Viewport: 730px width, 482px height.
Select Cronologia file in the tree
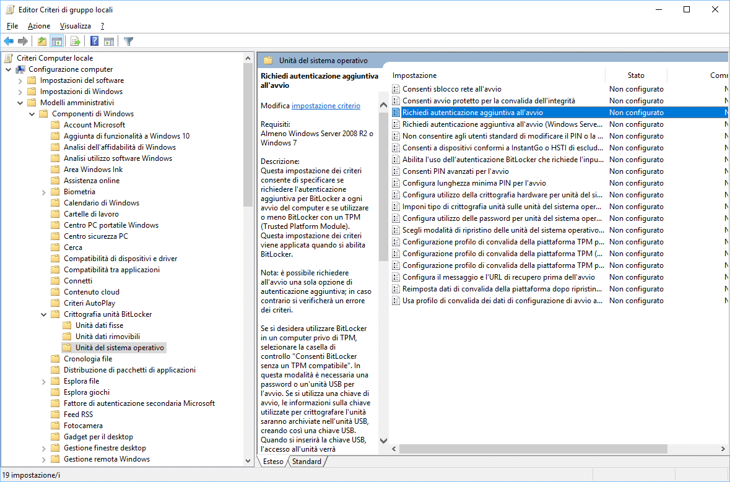(x=88, y=359)
